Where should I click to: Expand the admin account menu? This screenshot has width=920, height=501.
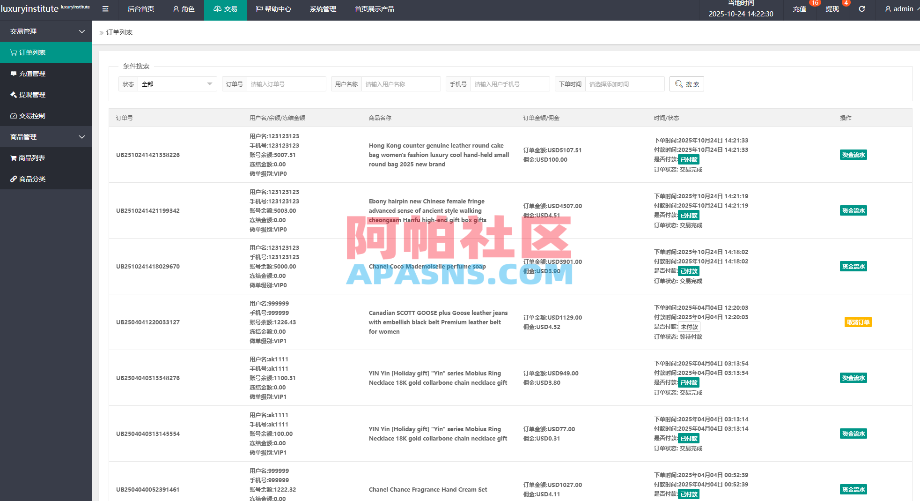click(x=899, y=8)
